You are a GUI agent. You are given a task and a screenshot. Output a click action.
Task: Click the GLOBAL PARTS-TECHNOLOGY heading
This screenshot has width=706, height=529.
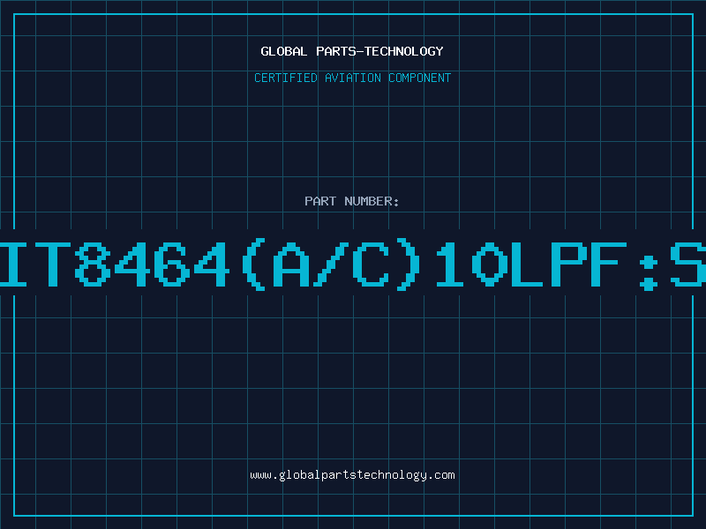click(x=352, y=51)
